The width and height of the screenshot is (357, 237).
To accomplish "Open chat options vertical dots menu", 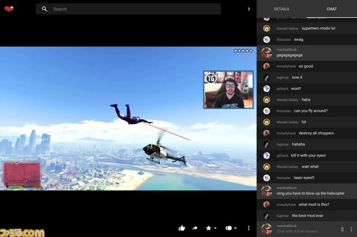I will [351, 229].
